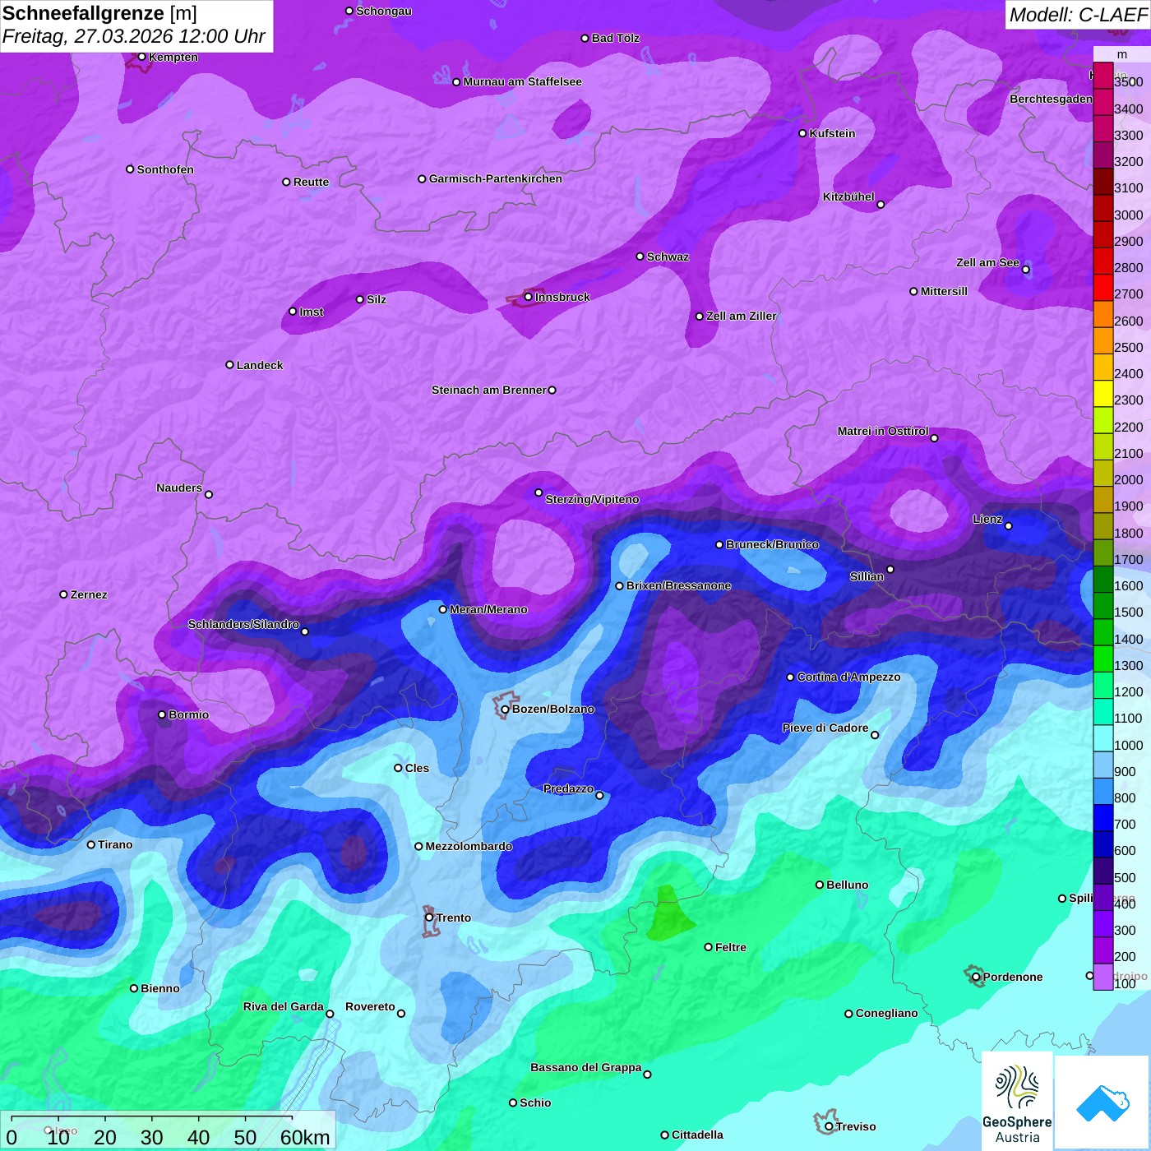
Task: Click the Matrei in Osttirol label
Action: (883, 431)
